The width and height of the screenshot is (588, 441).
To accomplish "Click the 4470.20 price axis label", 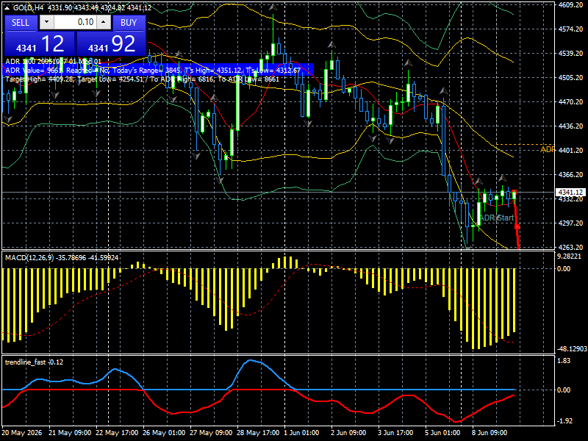I will (x=570, y=102).
